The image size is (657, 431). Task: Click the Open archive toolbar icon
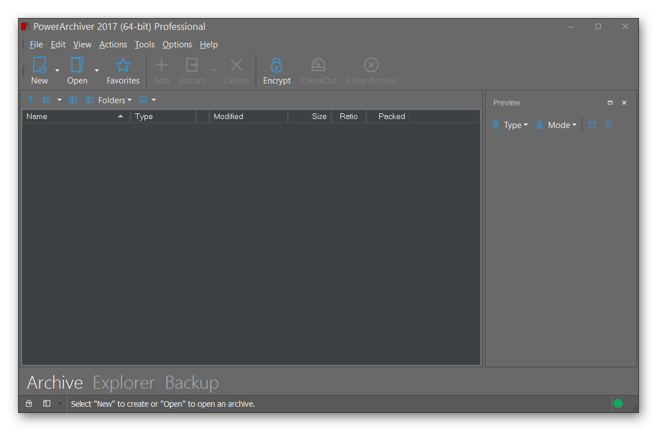coord(77,65)
